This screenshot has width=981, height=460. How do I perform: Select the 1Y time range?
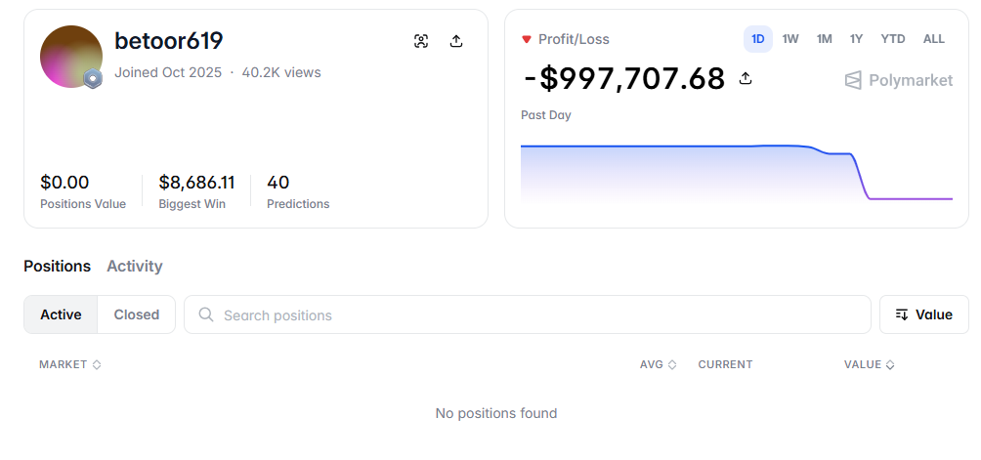(x=856, y=39)
